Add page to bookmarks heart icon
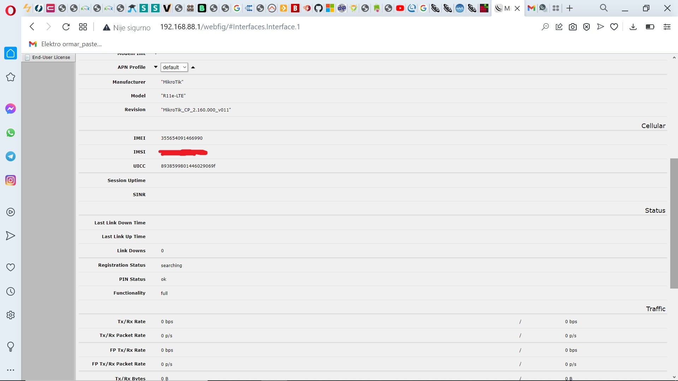 coord(614,27)
